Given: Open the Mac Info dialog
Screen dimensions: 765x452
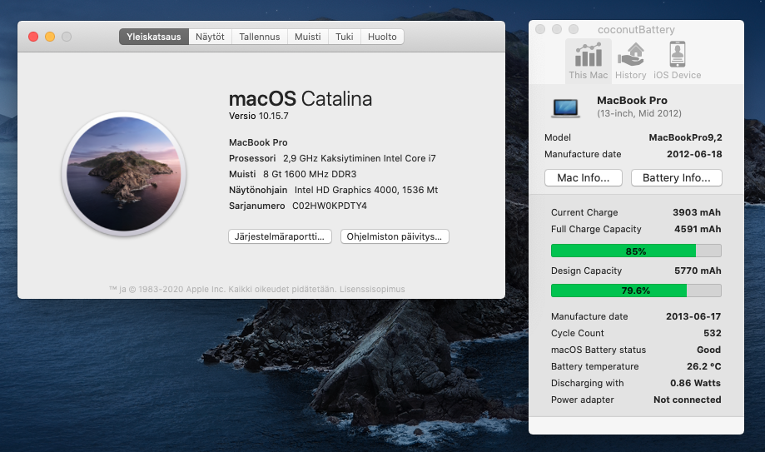Looking at the screenshot, I should 583,177.
